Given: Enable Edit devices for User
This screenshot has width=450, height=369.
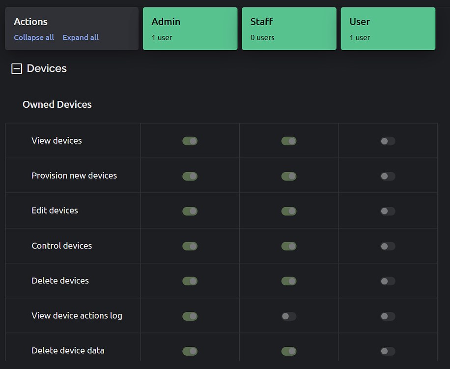Looking at the screenshot, I should pyautogui.click(x=387, y=211).
